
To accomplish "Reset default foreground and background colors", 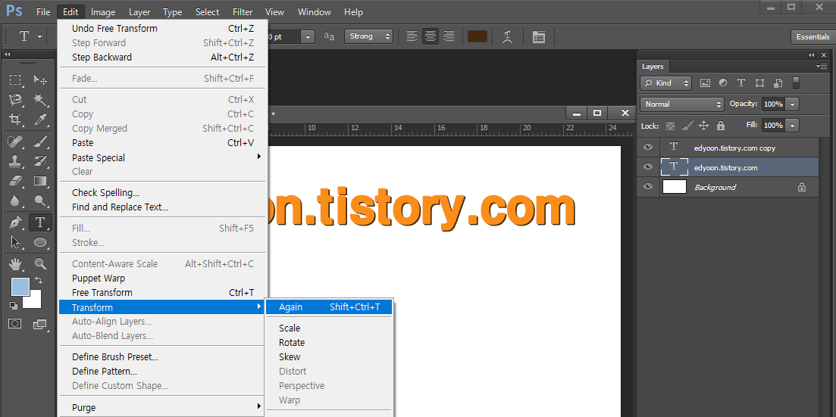I will click(14, 305).
